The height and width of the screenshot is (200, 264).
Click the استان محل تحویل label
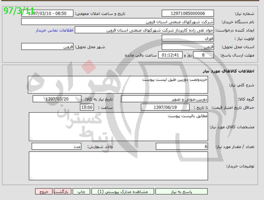point(238,47)
